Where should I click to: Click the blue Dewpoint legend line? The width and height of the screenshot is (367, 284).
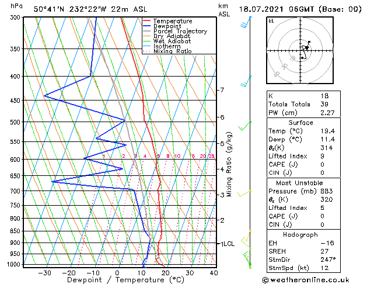[x=146, y=26]
